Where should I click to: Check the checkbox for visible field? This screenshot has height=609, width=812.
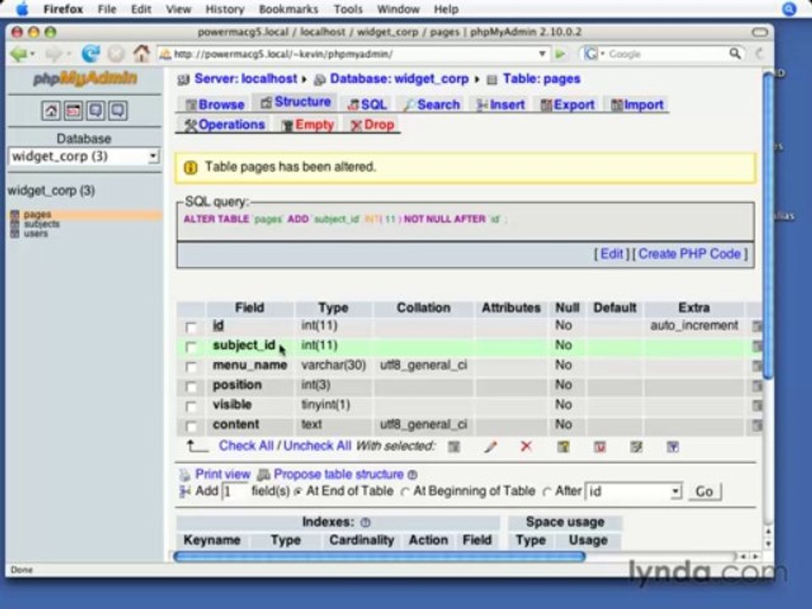pyautogui.click(x=191, y=406)
